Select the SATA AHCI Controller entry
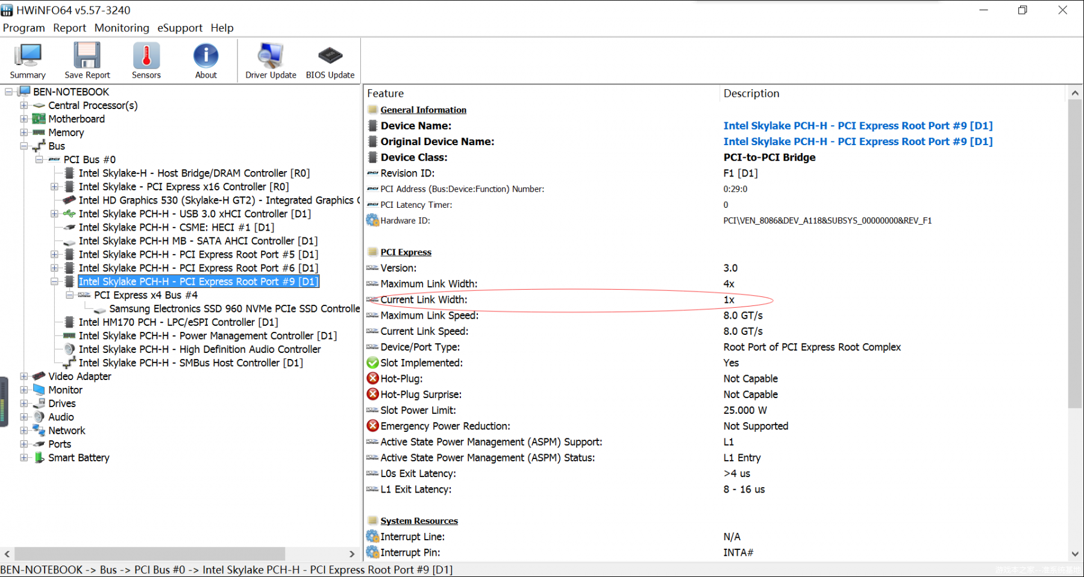This screenshot has width=1084, height=577. tap(198, 241)
